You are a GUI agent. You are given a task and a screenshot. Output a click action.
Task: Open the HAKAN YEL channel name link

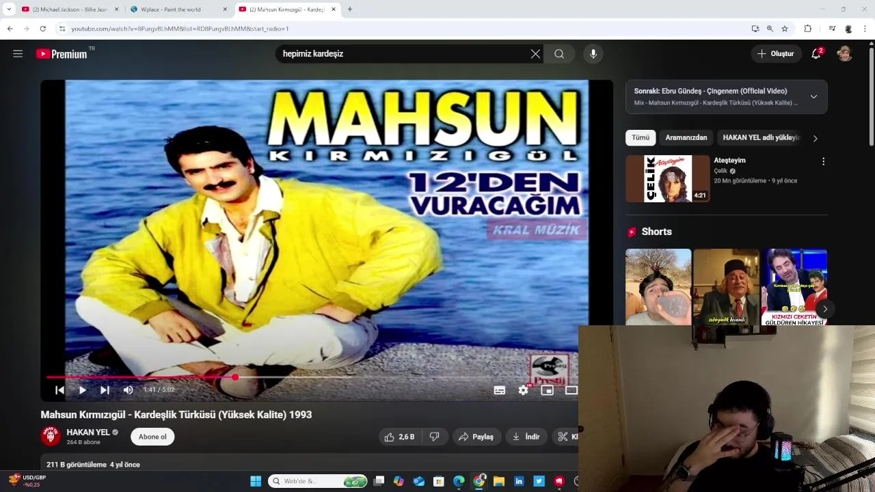point(88,433)
